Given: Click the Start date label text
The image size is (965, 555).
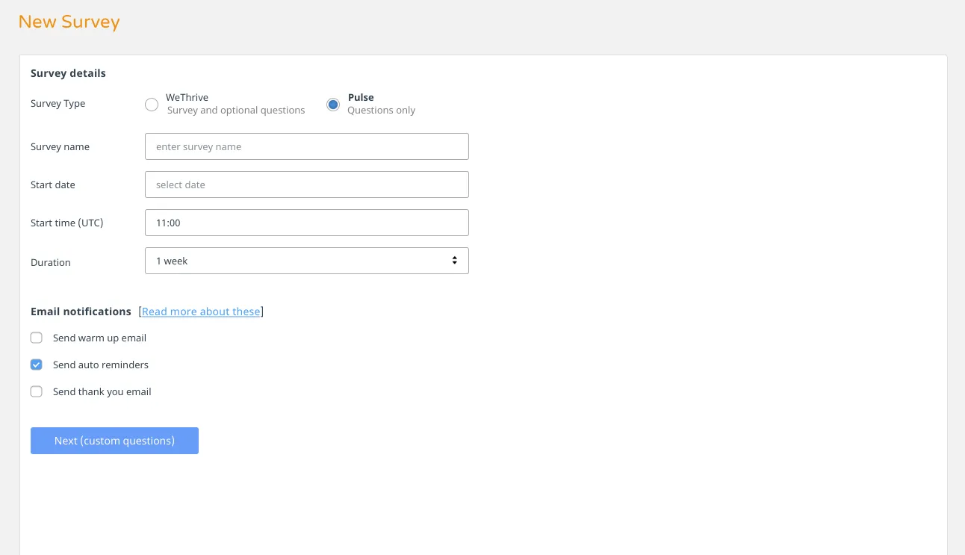Looking at the screenshot, I should 53,185.
